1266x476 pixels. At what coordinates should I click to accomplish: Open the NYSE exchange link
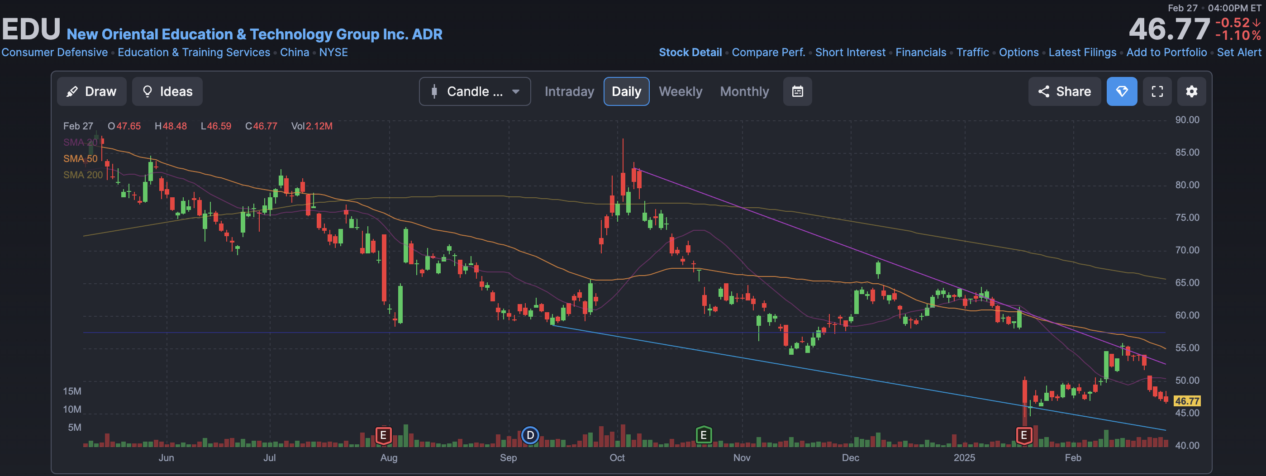[333, 52]
